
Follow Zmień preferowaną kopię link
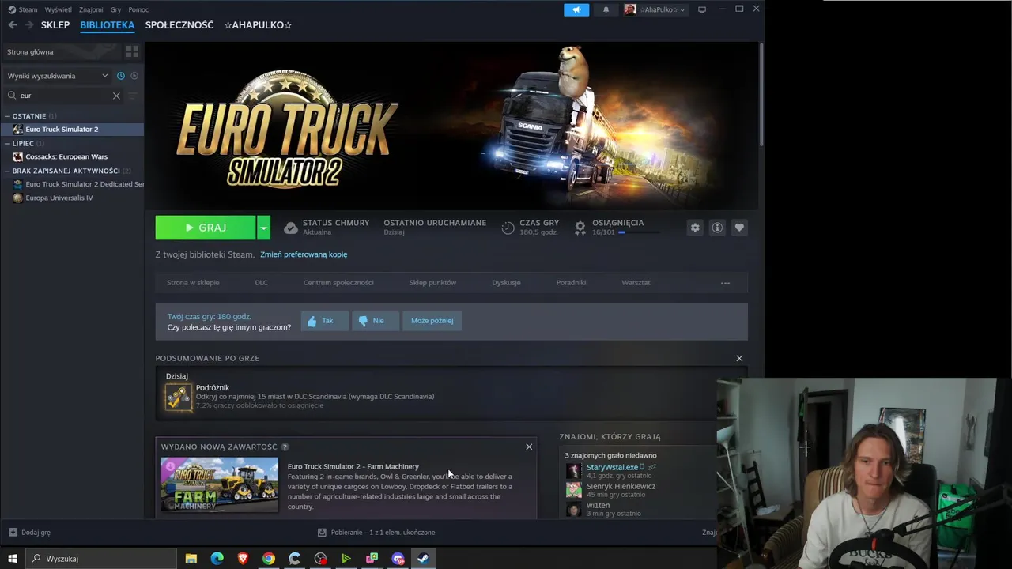click(304, 254)
